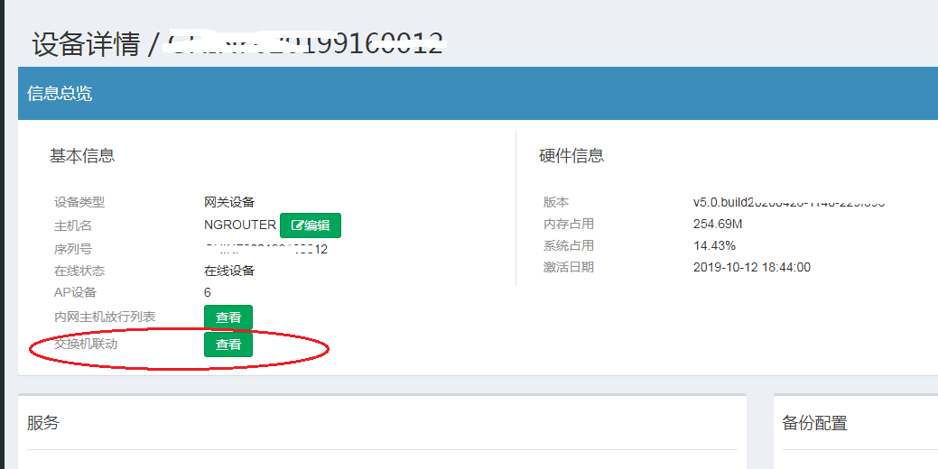Click the 版本 label in hardware info
Viewport: 938px width, 469px height.
point(556,202)
